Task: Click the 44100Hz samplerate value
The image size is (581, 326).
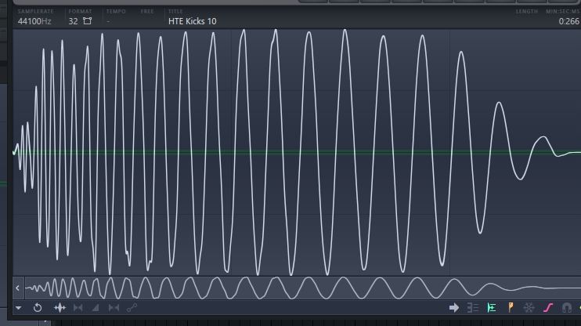Action: 34,21
